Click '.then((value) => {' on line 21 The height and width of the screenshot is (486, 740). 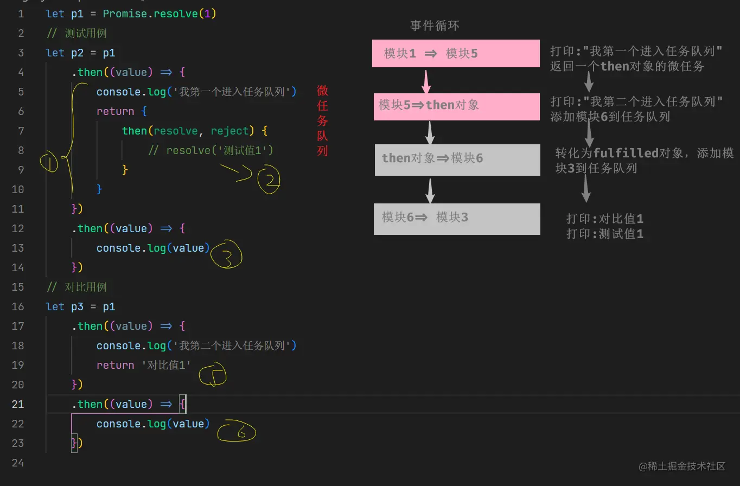[129, 404]
